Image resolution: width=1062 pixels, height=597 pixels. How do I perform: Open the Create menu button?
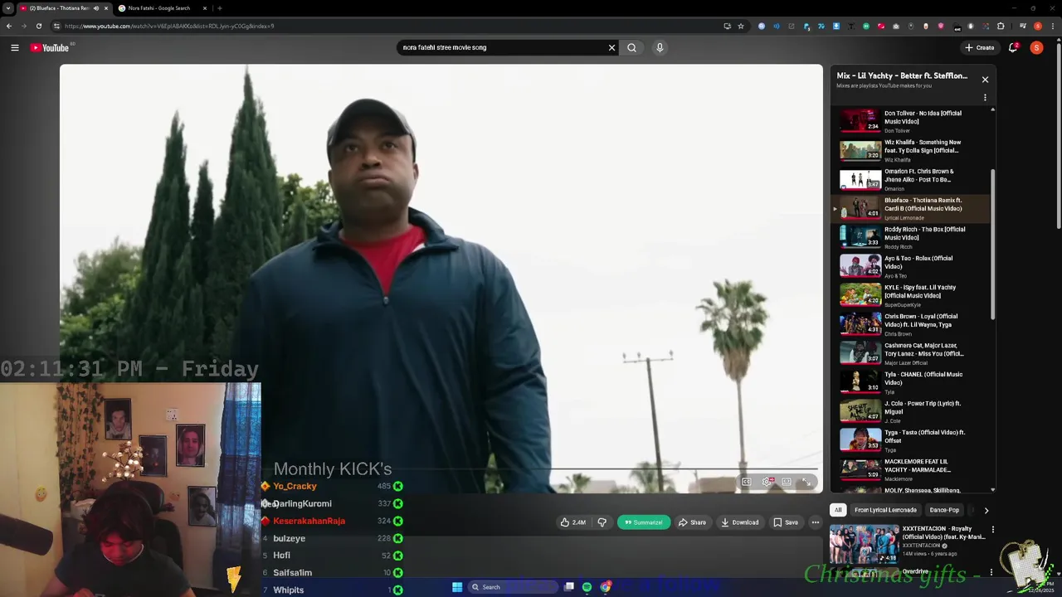(x=980, y=47)
